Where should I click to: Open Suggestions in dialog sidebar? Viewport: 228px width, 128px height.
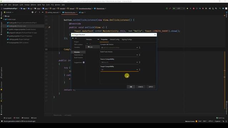[x=79, y=63]
